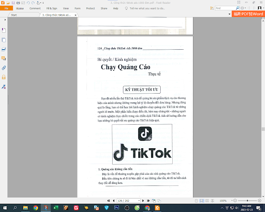Open the File menu
Viewport: 265px width, 212px height.
pyautogui.click(x=7, y=8)
